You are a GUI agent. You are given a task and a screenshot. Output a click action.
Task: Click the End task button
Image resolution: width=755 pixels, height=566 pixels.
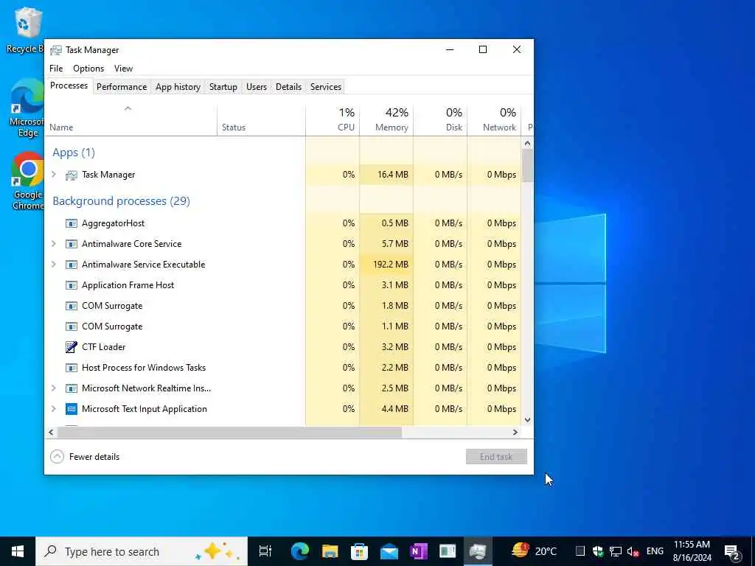[496, 457]
